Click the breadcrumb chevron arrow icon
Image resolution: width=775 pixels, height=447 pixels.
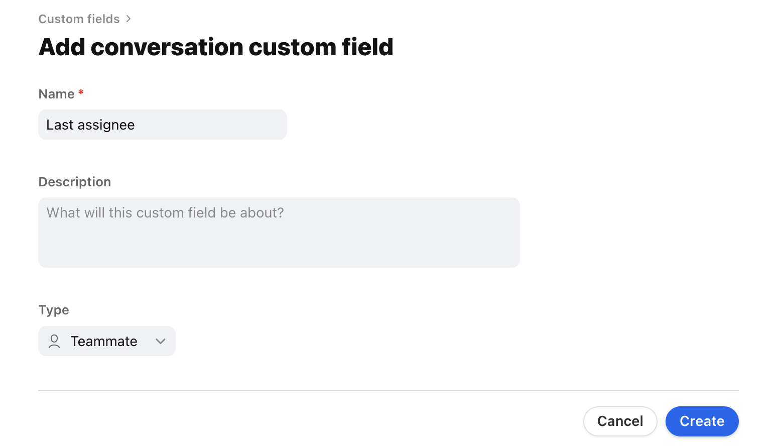click(128, 19)
